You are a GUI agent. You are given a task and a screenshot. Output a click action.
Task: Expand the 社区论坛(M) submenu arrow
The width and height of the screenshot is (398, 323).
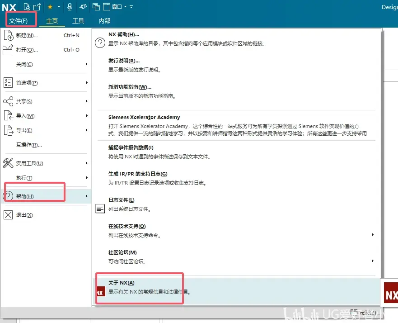pos(372,261)
